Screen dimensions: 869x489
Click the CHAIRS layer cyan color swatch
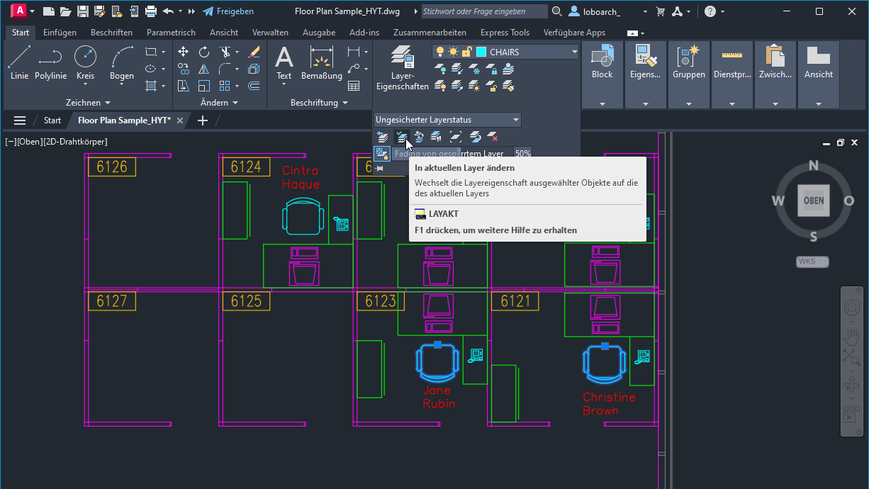(x=481, y=52)
